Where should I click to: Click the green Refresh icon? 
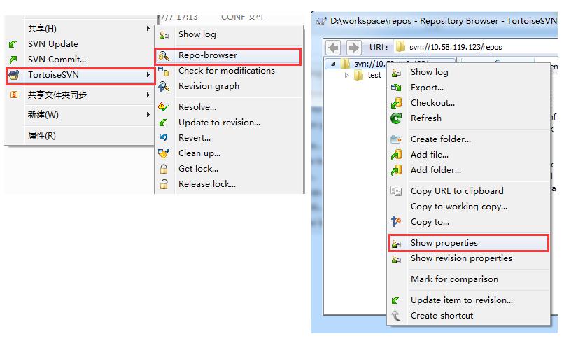396,118
